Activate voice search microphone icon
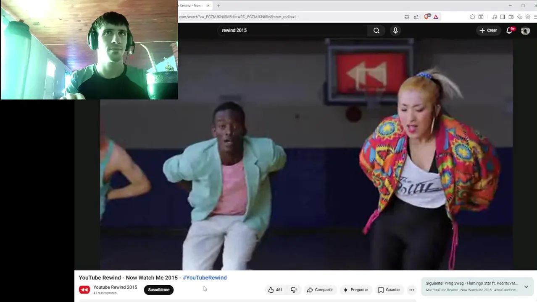 pyautogui.click(x=395, y=31)
